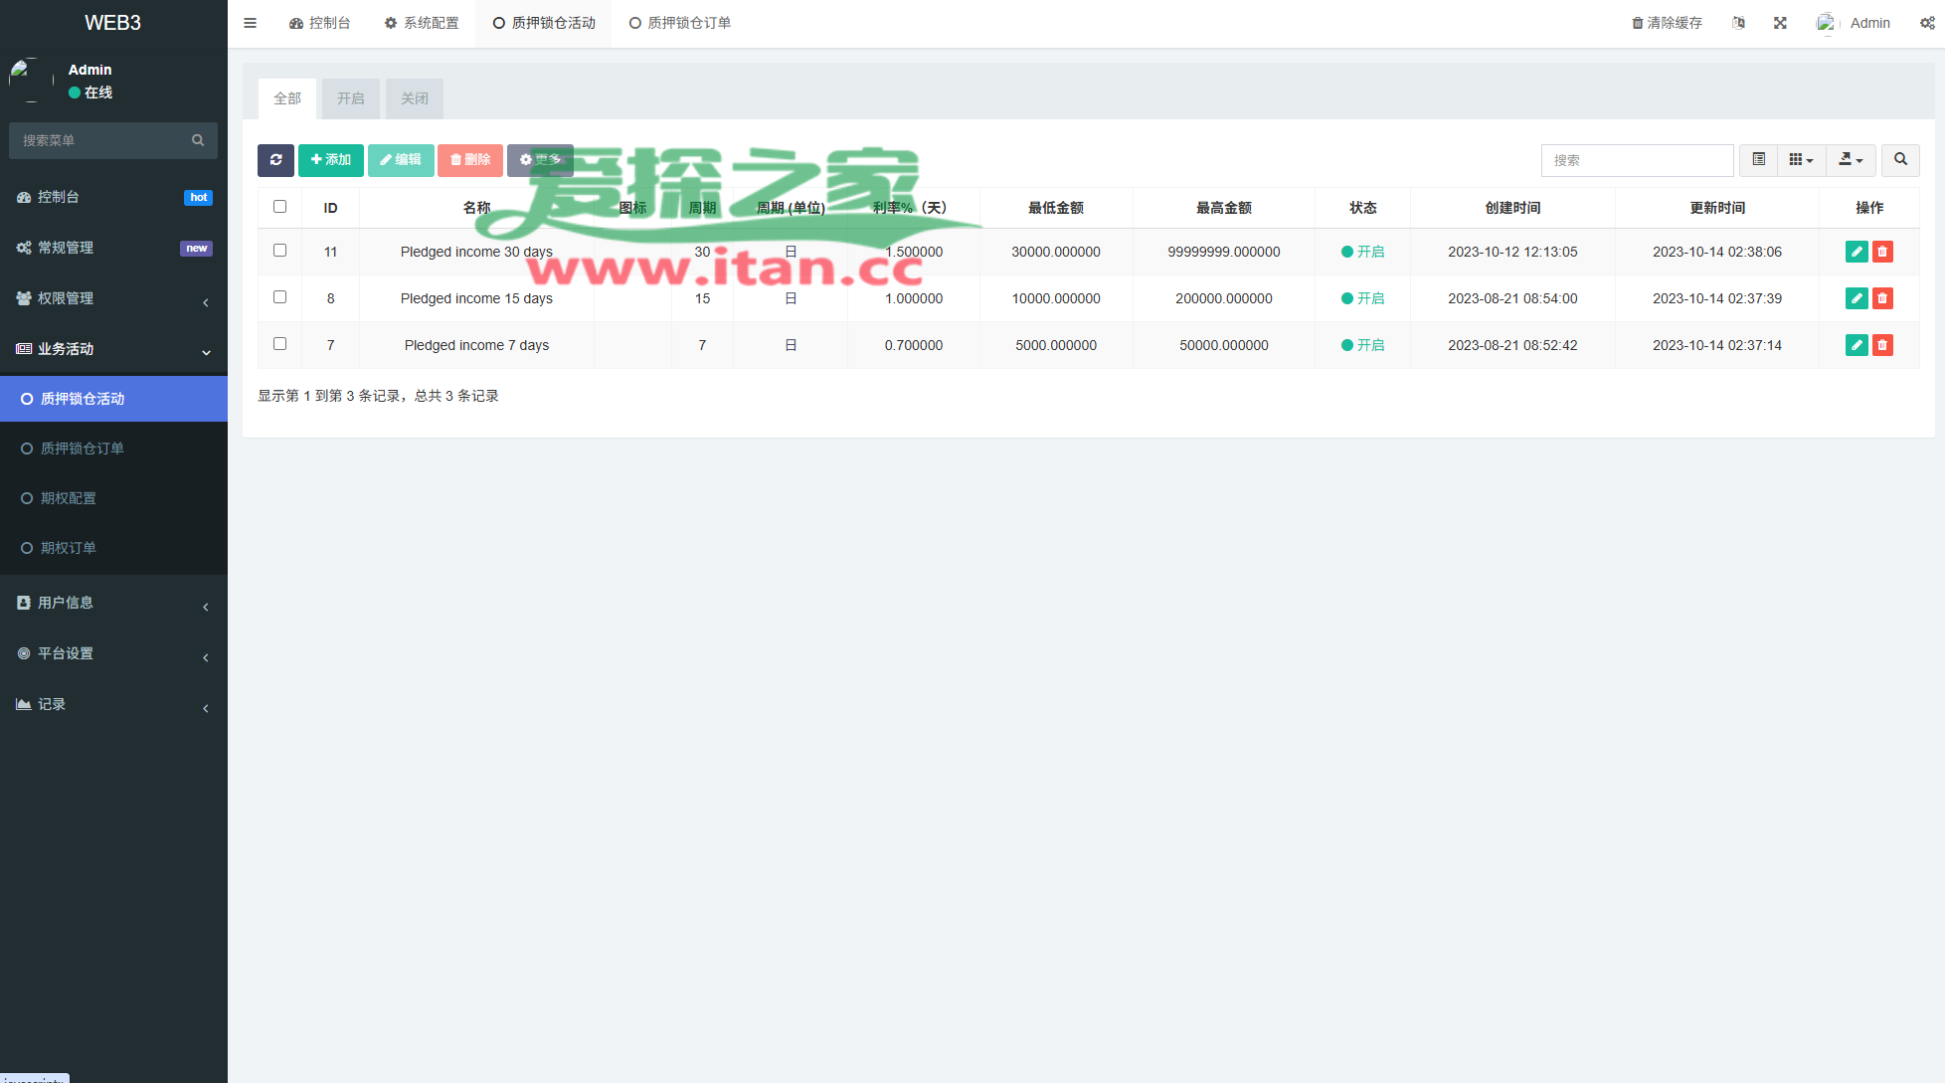This screenshot has height=1083, width=1945.
Task: Toggle the table card view icon
Action: tap(1758, 160)
